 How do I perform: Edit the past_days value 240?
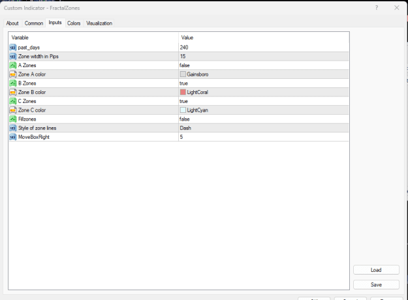tap(264, 48)
